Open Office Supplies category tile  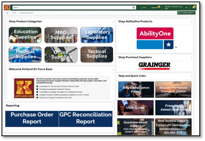click(x=61, y=55)
